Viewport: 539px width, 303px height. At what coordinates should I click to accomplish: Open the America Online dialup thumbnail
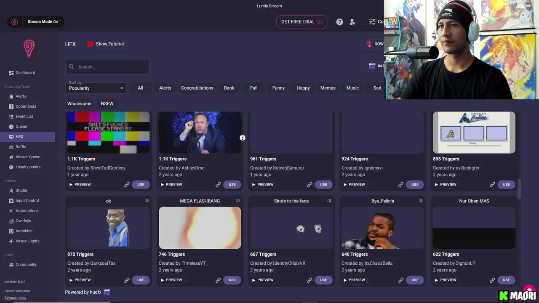click(474, 133)
